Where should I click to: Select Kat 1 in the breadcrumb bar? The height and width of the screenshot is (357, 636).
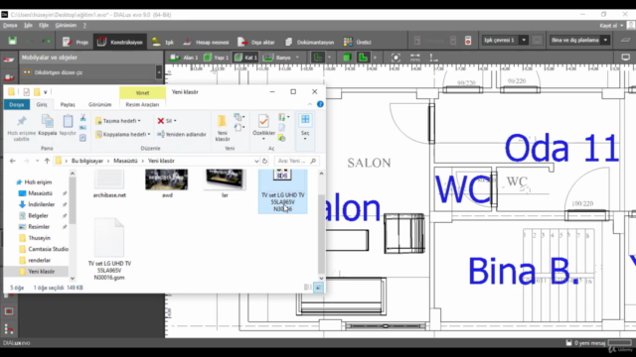pos(245,58)
